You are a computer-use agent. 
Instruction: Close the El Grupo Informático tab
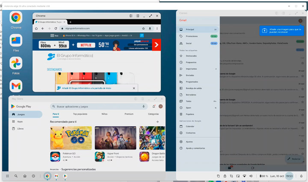(65, 22)
